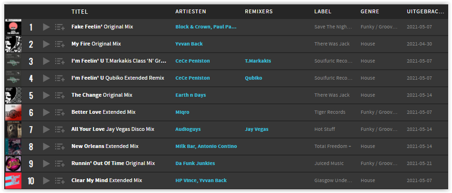This screenshot has width=452, height=193.
Task: Add Clear My Mind to queue
Action: [60, 181]
